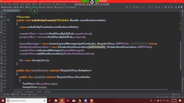This screenshot has width=184, height=103.
Task: Click the Debug app bug icon
Action: coord(149,7)
